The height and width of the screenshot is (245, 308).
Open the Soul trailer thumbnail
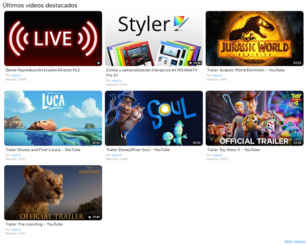[154, 118]
